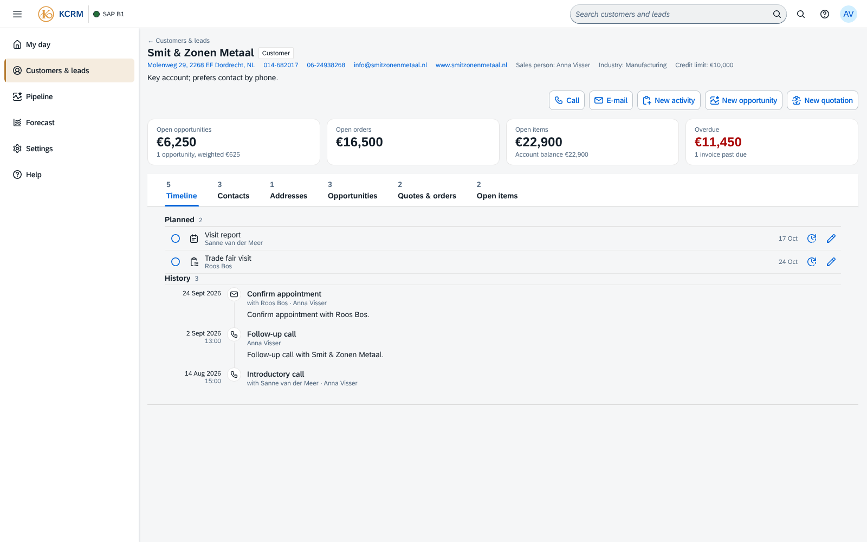The height and width of the screenshot is (542, 867).
Task: Switch to the Opportunities tab
Action: pos(352,190)
